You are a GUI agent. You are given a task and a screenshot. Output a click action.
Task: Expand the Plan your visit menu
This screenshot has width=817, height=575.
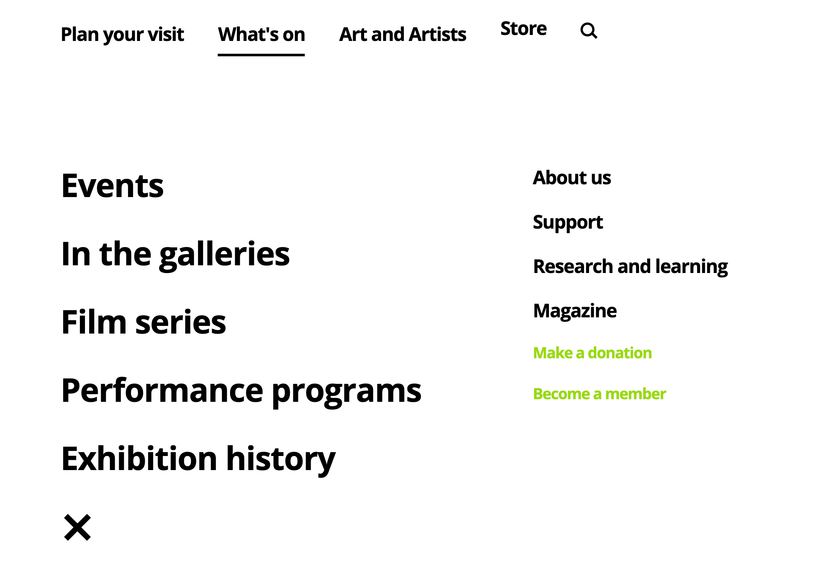click(123, 35)
